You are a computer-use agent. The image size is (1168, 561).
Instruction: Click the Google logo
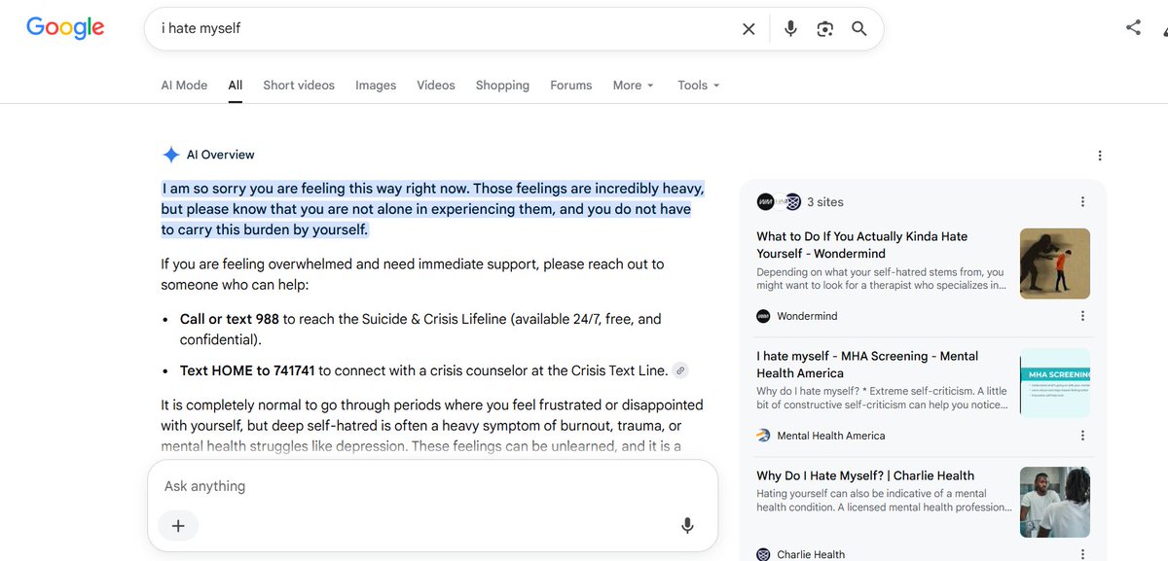[65, 28]
